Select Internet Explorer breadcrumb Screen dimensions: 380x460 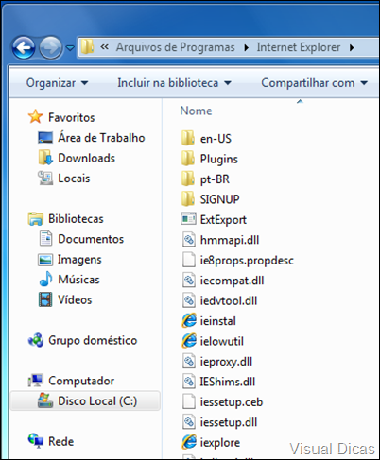tap(299, 47)
